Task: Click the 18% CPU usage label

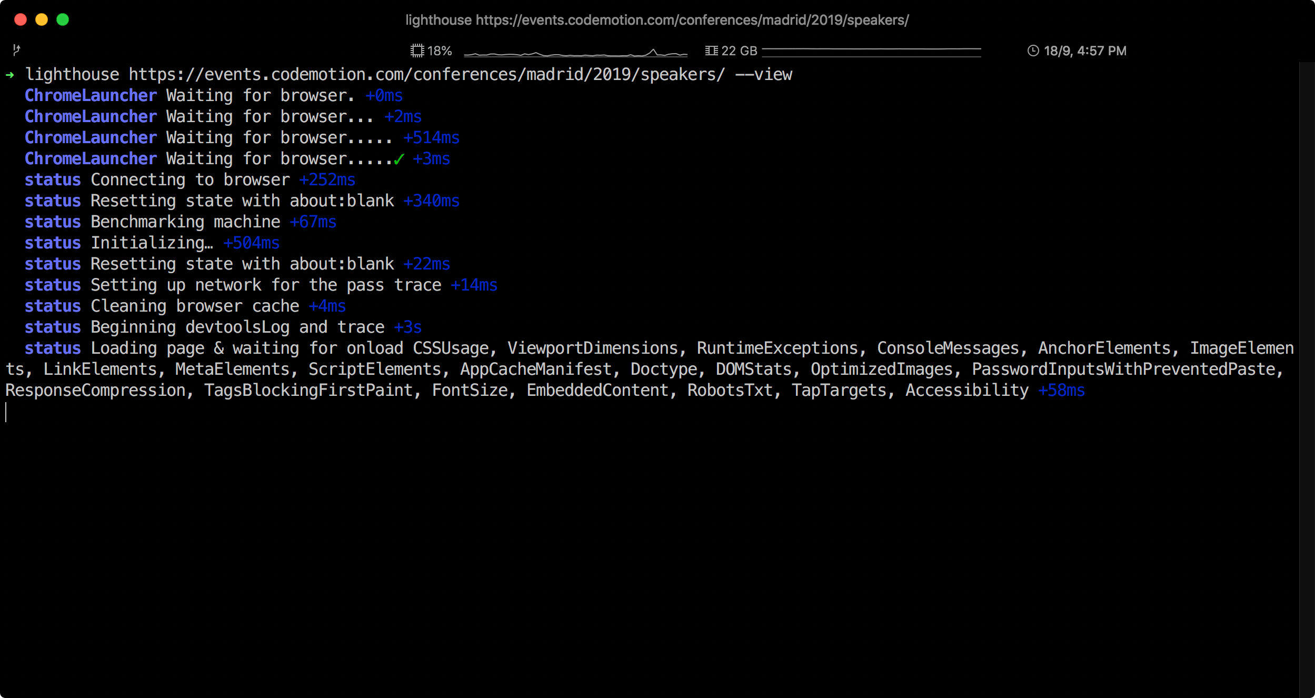Action: click(x=440, y=51)
